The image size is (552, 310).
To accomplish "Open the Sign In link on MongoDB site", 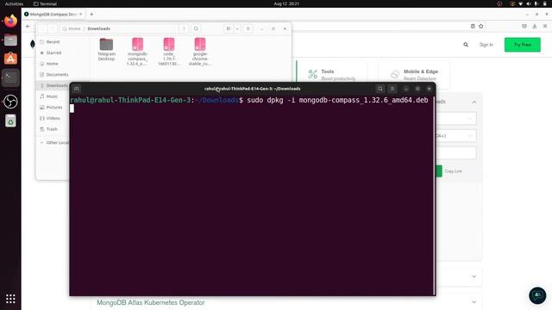I will [x=486, y=45].
